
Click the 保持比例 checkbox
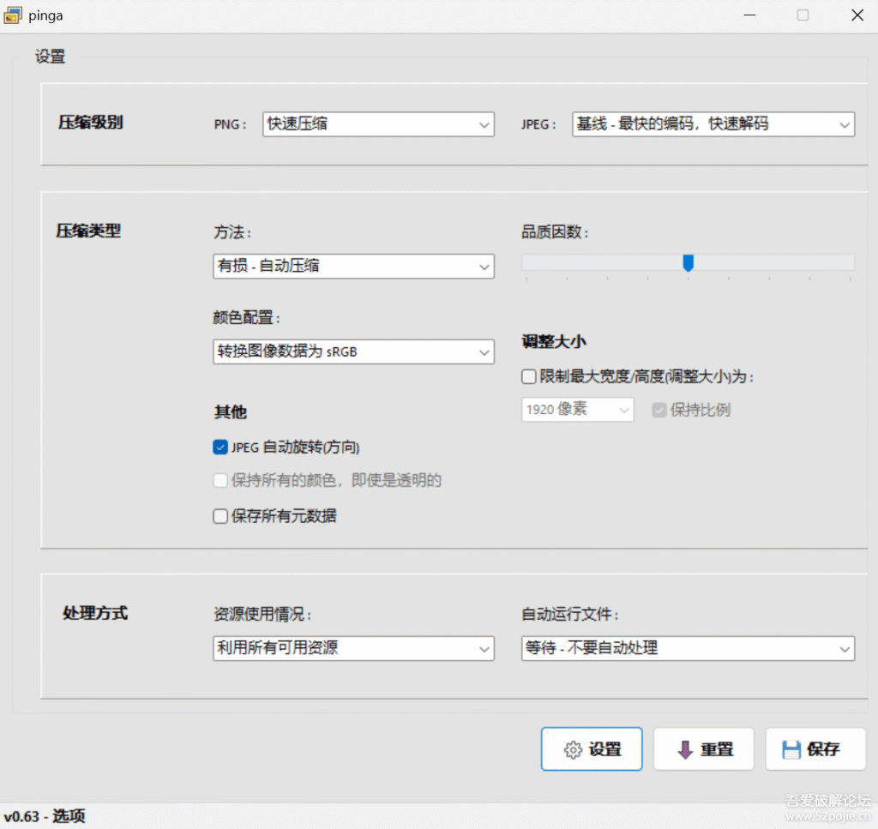click(x=659, y=410)
